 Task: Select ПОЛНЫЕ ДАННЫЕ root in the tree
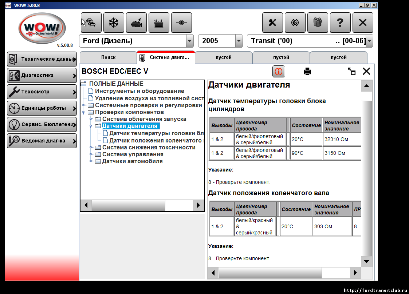pos(116,84)
